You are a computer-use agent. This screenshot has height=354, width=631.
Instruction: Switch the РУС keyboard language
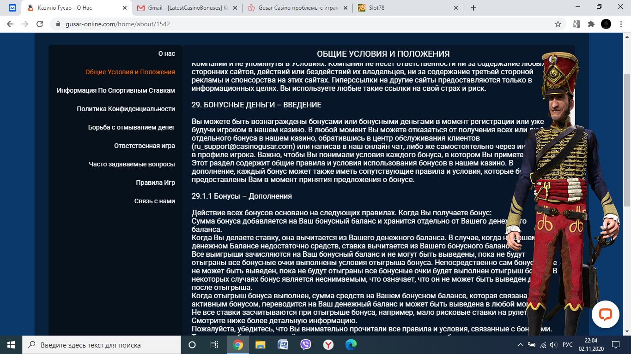(x=568, y=345)
